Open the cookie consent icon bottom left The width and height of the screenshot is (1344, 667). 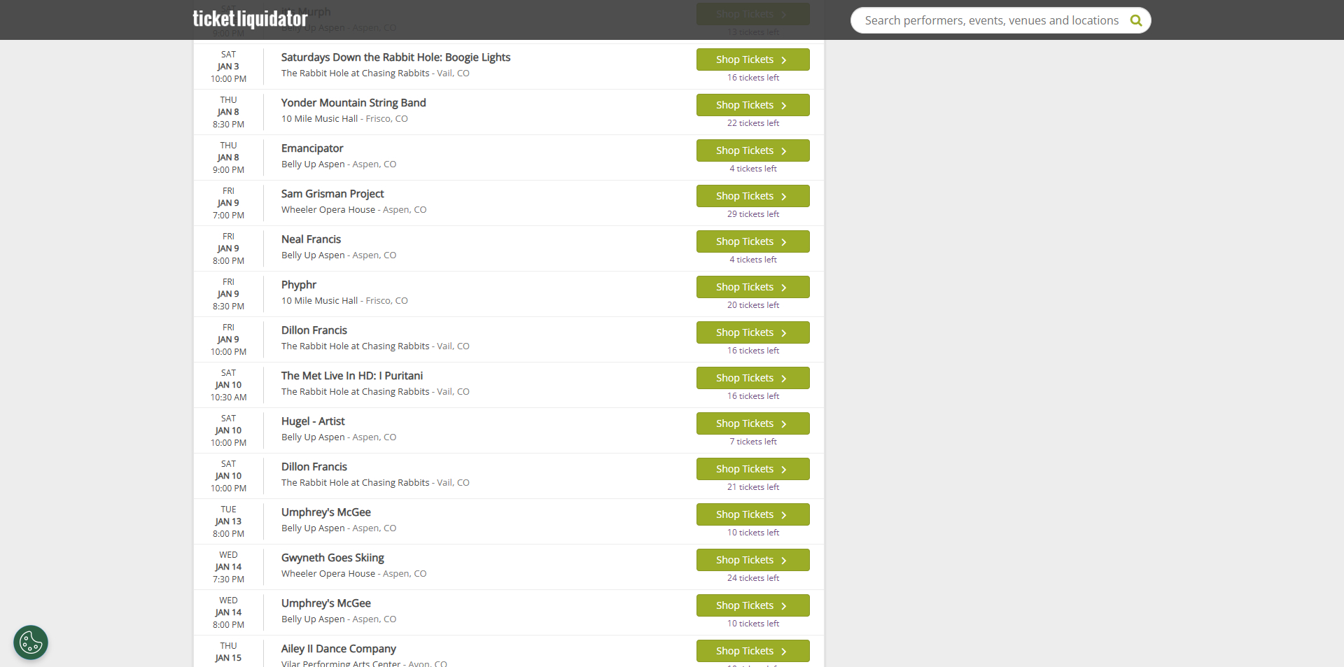click(x=30, y=642)
